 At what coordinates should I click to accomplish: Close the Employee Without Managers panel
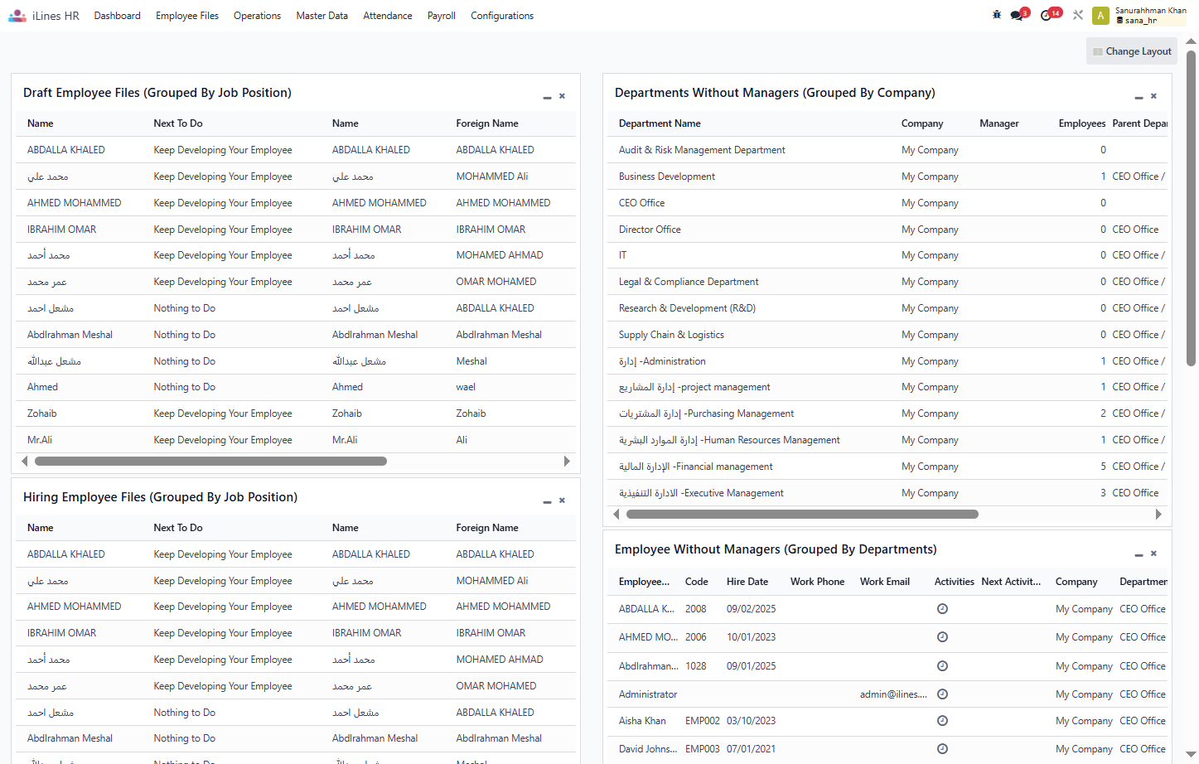pyautogui.click(x=1153, y=553)
